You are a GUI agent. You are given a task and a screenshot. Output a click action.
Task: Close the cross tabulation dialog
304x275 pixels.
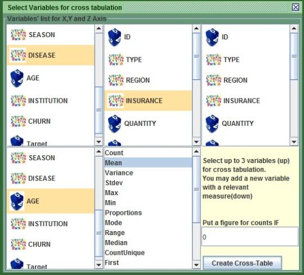click(296, 7)
